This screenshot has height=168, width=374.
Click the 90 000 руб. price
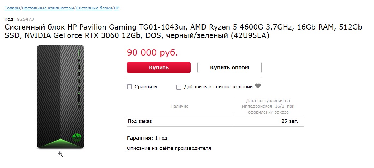152,53
